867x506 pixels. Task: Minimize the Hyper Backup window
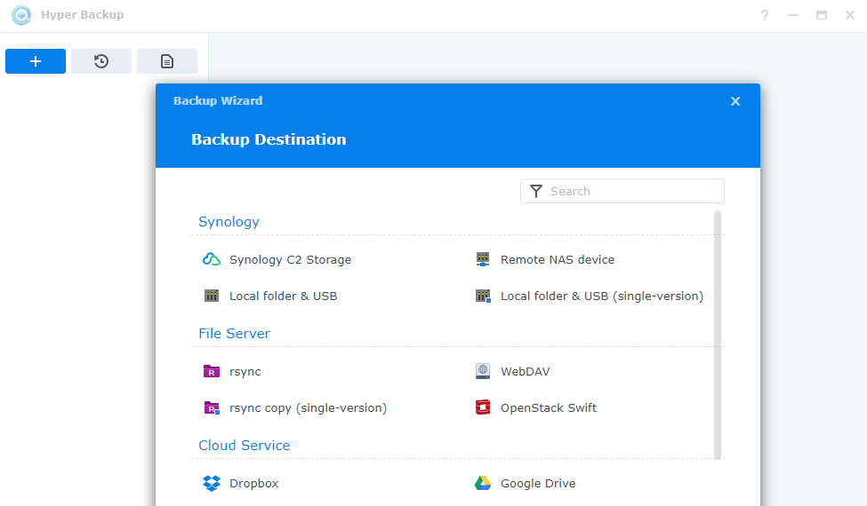[x=793, y=15]
